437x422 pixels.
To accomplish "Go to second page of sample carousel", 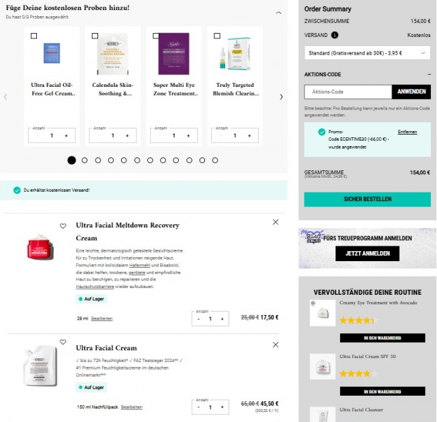I will 85,160.
